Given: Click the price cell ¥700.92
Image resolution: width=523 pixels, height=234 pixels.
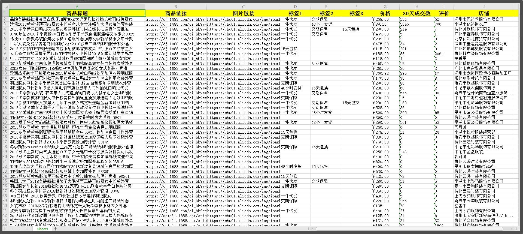Looking at the screenshot, I should [x=385, y=73].
